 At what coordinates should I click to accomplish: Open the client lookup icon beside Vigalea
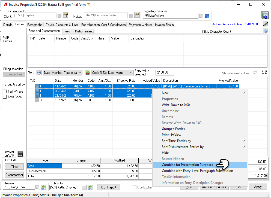[65, 15]
